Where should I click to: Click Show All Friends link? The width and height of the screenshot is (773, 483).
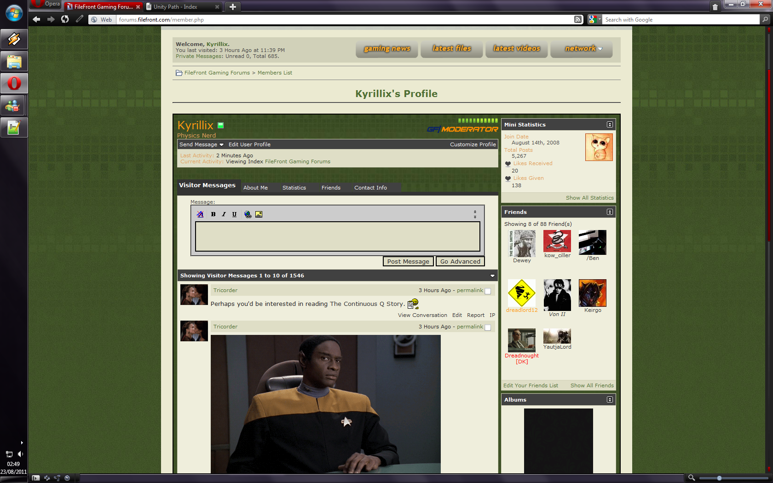coord(592,385)
